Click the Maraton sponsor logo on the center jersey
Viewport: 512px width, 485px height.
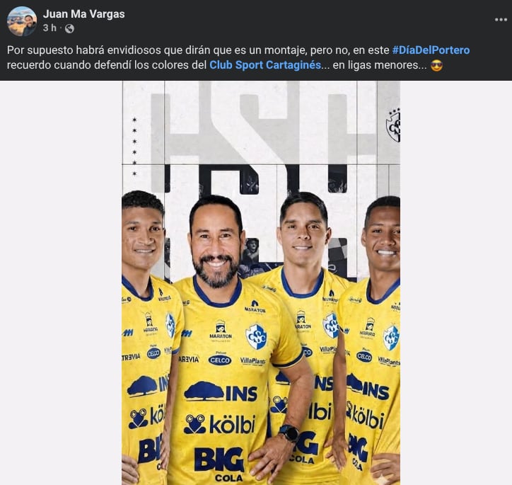pos(221,330)
